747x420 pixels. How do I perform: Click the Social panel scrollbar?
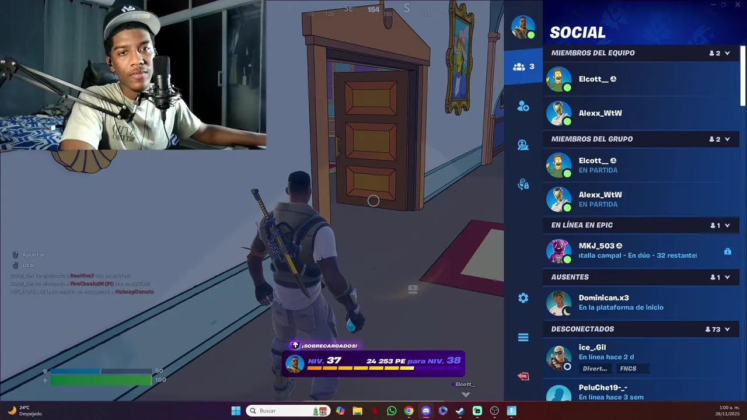click(743, 76)
